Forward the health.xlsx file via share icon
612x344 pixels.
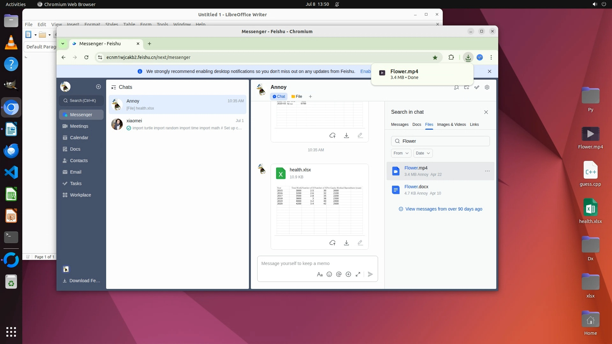332,243
